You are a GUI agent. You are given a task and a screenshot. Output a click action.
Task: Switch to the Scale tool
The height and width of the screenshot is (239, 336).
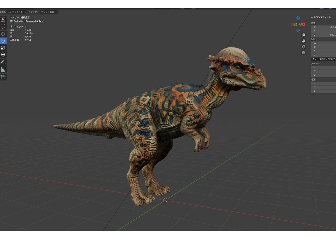[3, 48]
